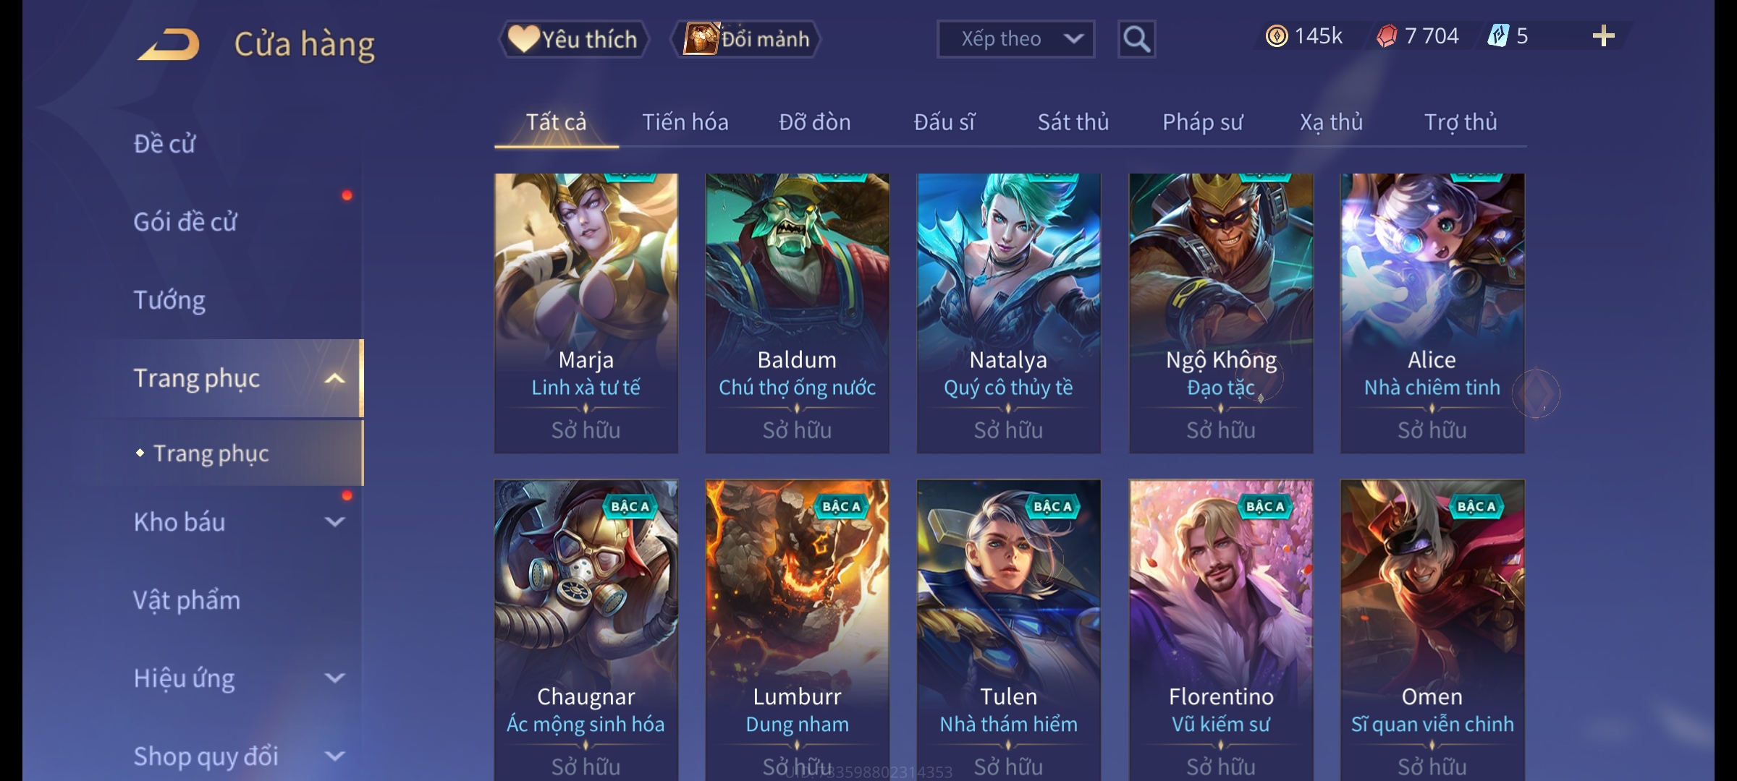
Task: Select the Natalya Quý cô thủy tề skin
Action: click(x=1009, y=313)
